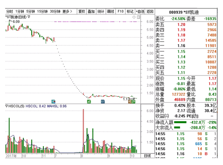Image resolution: width=223 pixels, height=165 pixels.
Task: Open the brown event marker near October
Action: [130, 101]
